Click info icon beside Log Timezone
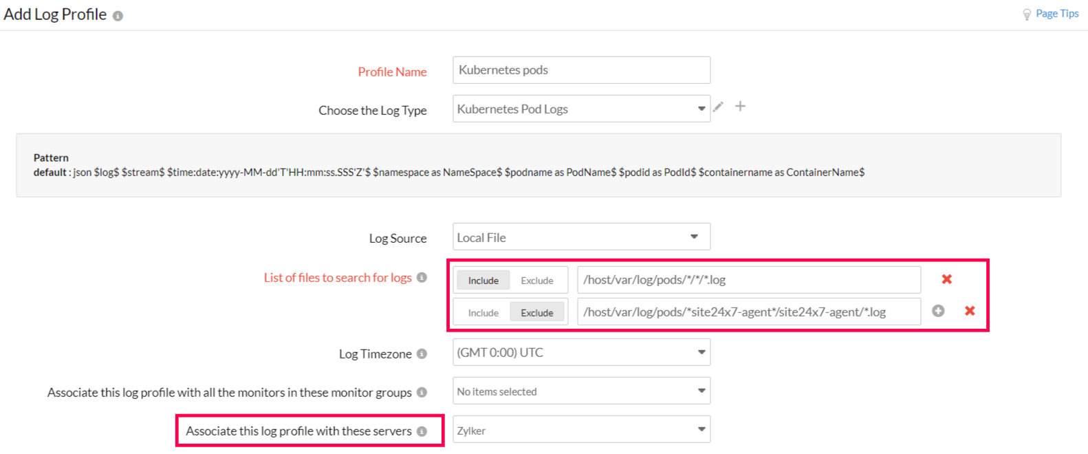The image size is (1088, 454). tap(422, 354)
